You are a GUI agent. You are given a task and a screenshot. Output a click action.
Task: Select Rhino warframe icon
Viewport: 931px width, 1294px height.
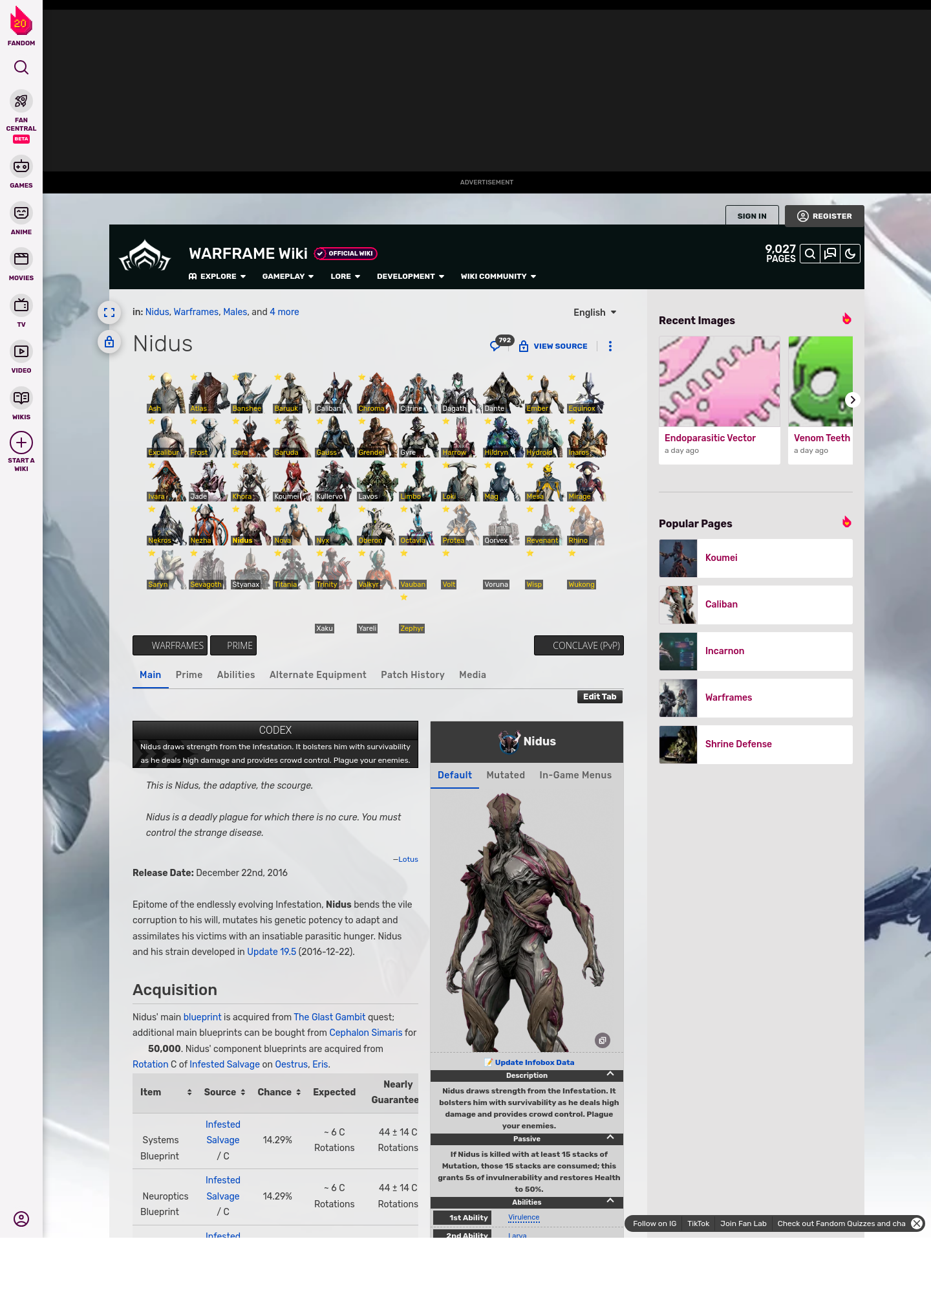586,524
